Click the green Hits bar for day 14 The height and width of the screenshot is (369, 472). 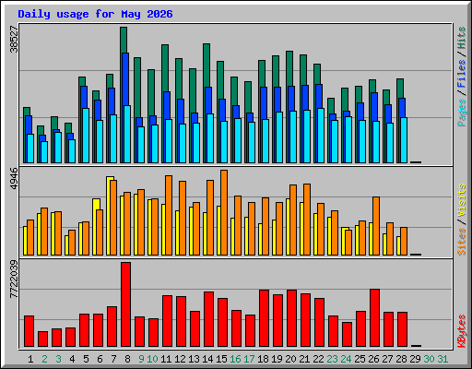(x=206, y=65)
